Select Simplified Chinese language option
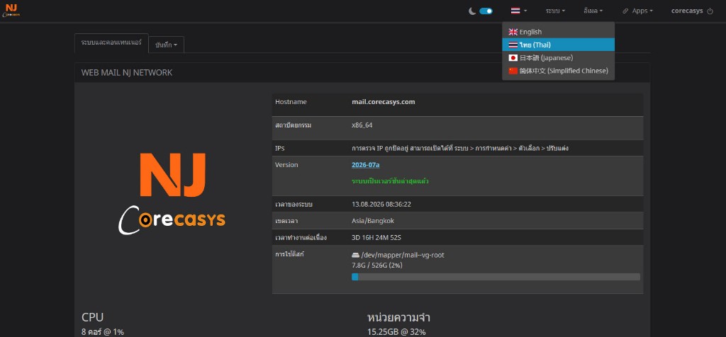This screenshot has width=726, height=337. 558,71
